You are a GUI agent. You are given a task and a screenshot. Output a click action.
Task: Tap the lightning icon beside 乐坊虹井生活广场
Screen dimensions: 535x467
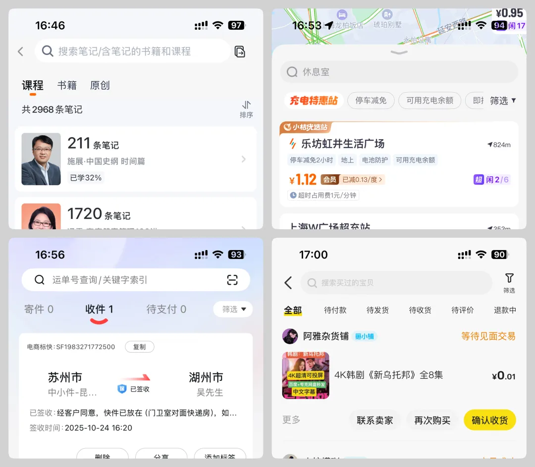(x=291, y=143)
